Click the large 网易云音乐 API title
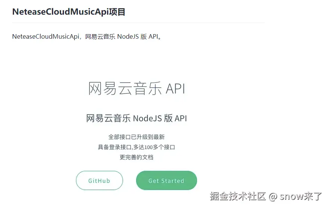This screenshot has height=208, width=329. [x=136, y=88]
